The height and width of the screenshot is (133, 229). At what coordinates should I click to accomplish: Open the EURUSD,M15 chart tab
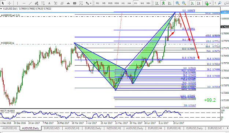coord(52,128)
